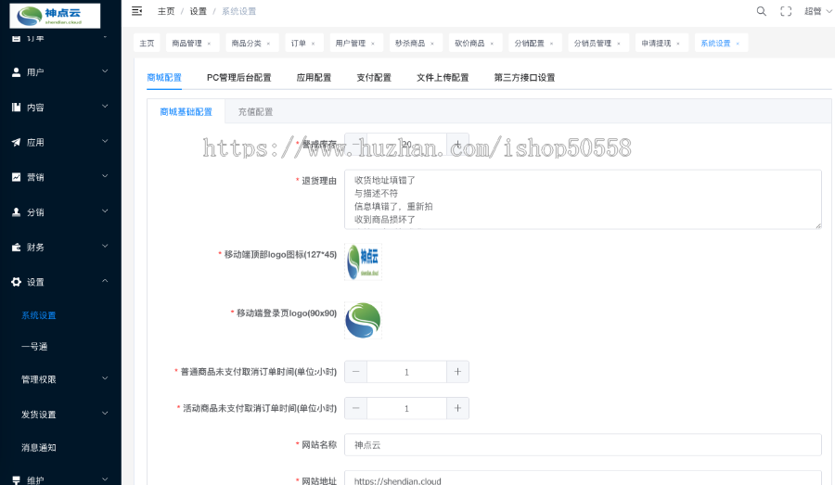Collapse the 设置 sidebar menu
Viewport: 835px width, 485px height.
[x=105, y=281]
